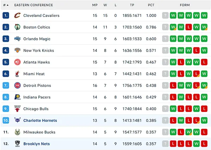Click the Bucks' last red L form badge
The height and width of the screenshot is (150, 211).
[204, 132]
